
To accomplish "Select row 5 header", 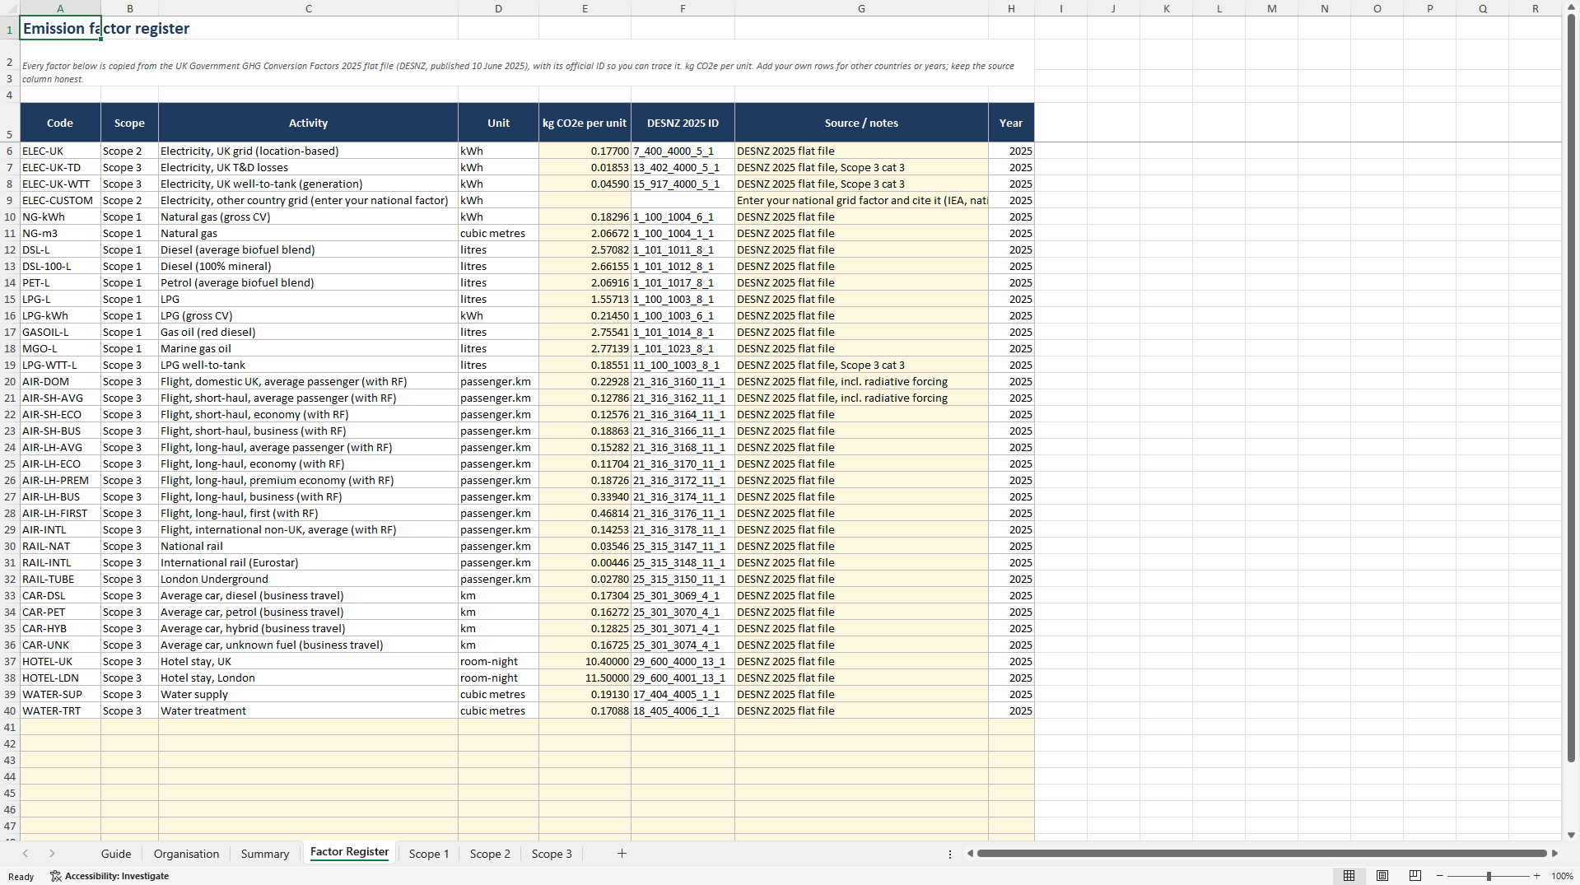I will (10, 123).
